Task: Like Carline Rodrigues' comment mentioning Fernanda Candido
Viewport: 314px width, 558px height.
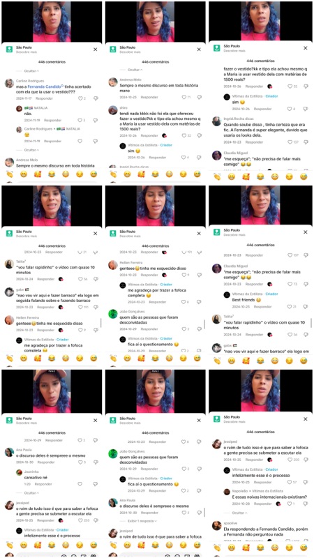Action: pos(80,98)
